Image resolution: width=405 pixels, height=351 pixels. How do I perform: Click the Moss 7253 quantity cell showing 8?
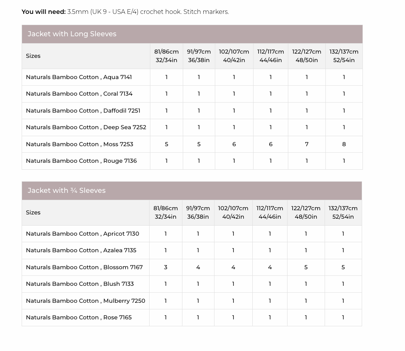(x=344, y=144)
